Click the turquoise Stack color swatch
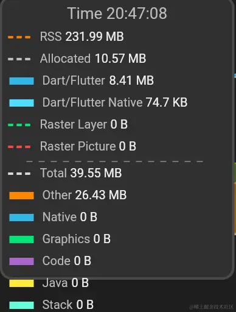This screenshot has width=236, height=312. (x=21, y=305)
